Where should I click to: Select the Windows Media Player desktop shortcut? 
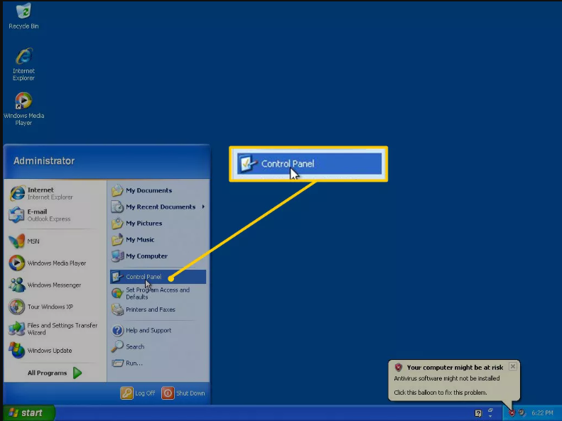[23, 109]
